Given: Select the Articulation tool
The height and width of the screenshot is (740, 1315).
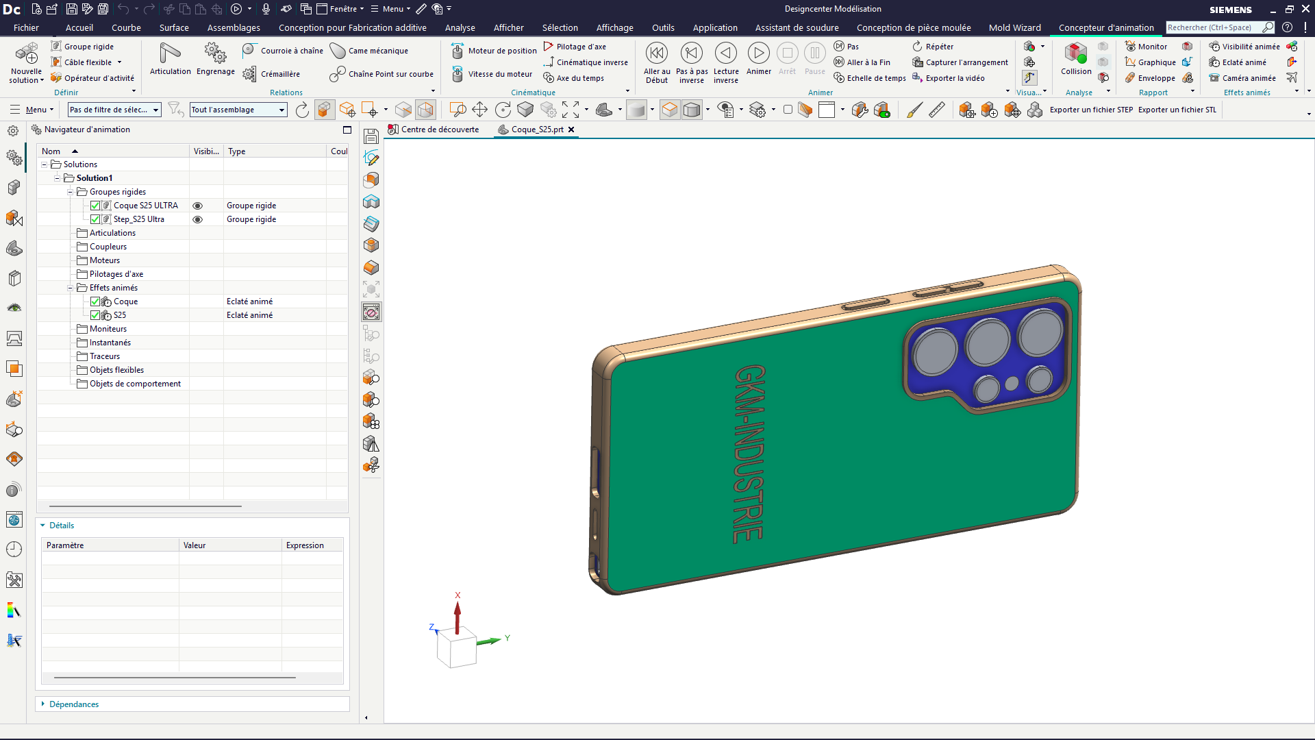Looking at the screenshot, I should pos(171,59).
